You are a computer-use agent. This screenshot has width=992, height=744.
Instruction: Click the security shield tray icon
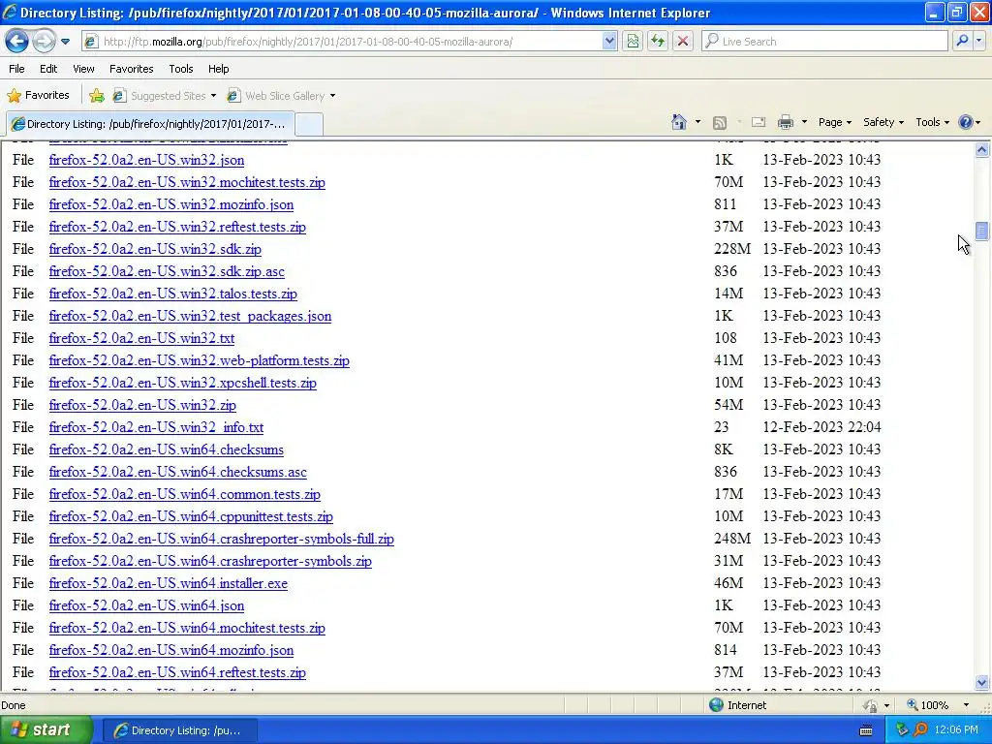[902, 730]
